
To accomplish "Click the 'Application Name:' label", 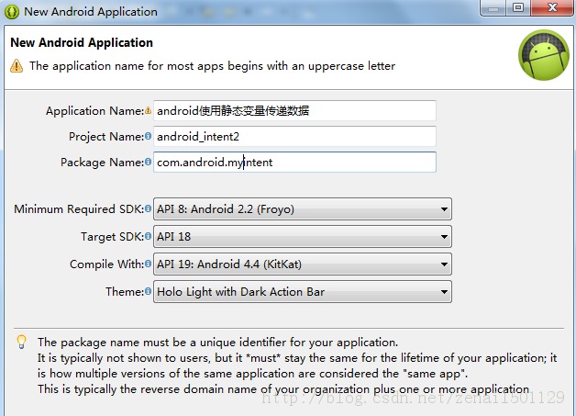I will coord(95,111).
